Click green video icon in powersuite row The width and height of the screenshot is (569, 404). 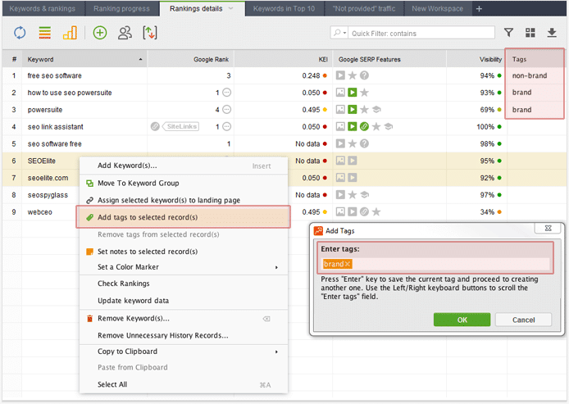click(353, 110)
